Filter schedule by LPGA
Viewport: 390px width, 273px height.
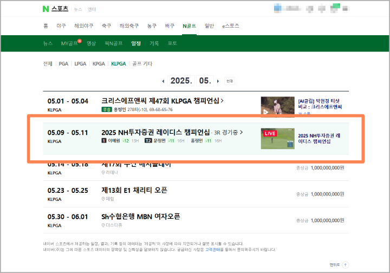(80, 64)
